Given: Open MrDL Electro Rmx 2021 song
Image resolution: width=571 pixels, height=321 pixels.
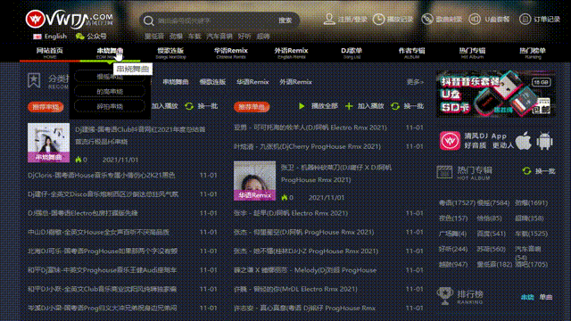Looking at the screenshot, I should tap(295, 289).
